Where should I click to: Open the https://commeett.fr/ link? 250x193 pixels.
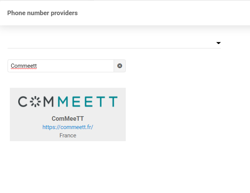click(67, 127)
